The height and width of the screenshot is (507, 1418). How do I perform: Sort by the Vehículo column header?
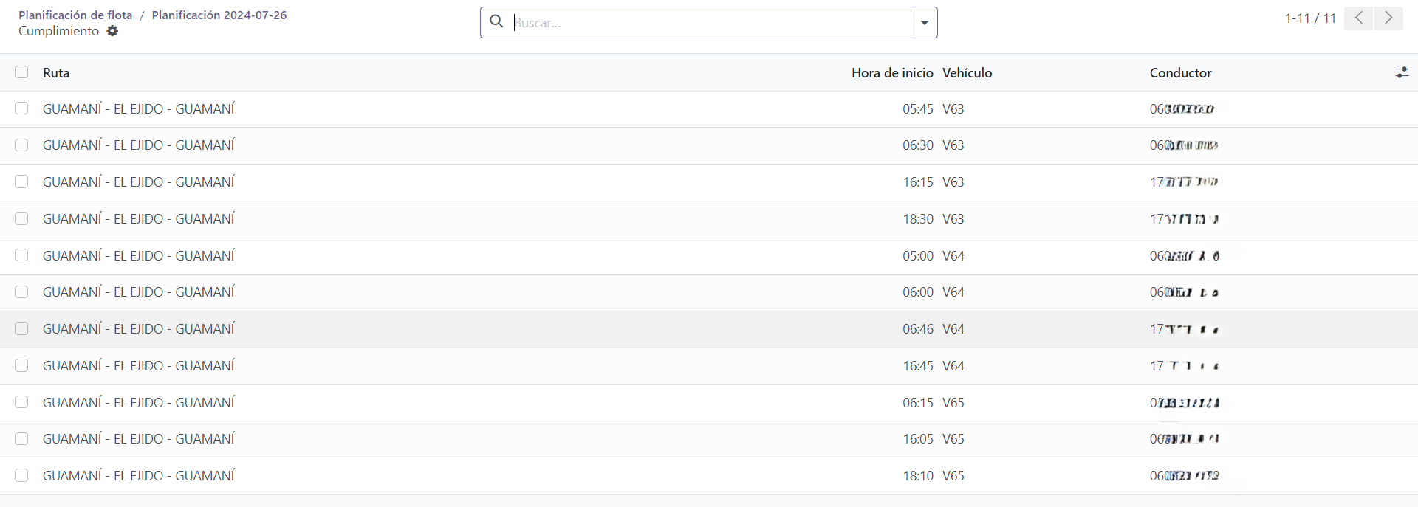(967, 72)
